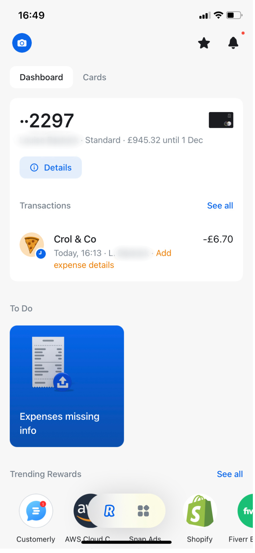The image size is (255, 553).
Task: Select the Dashboard tab
Action: pyautogui.click(x=42, y=78)
